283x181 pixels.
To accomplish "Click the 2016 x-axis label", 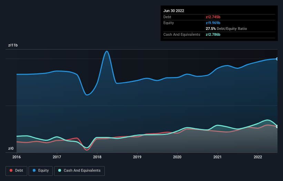I will [x=17, y=157].
